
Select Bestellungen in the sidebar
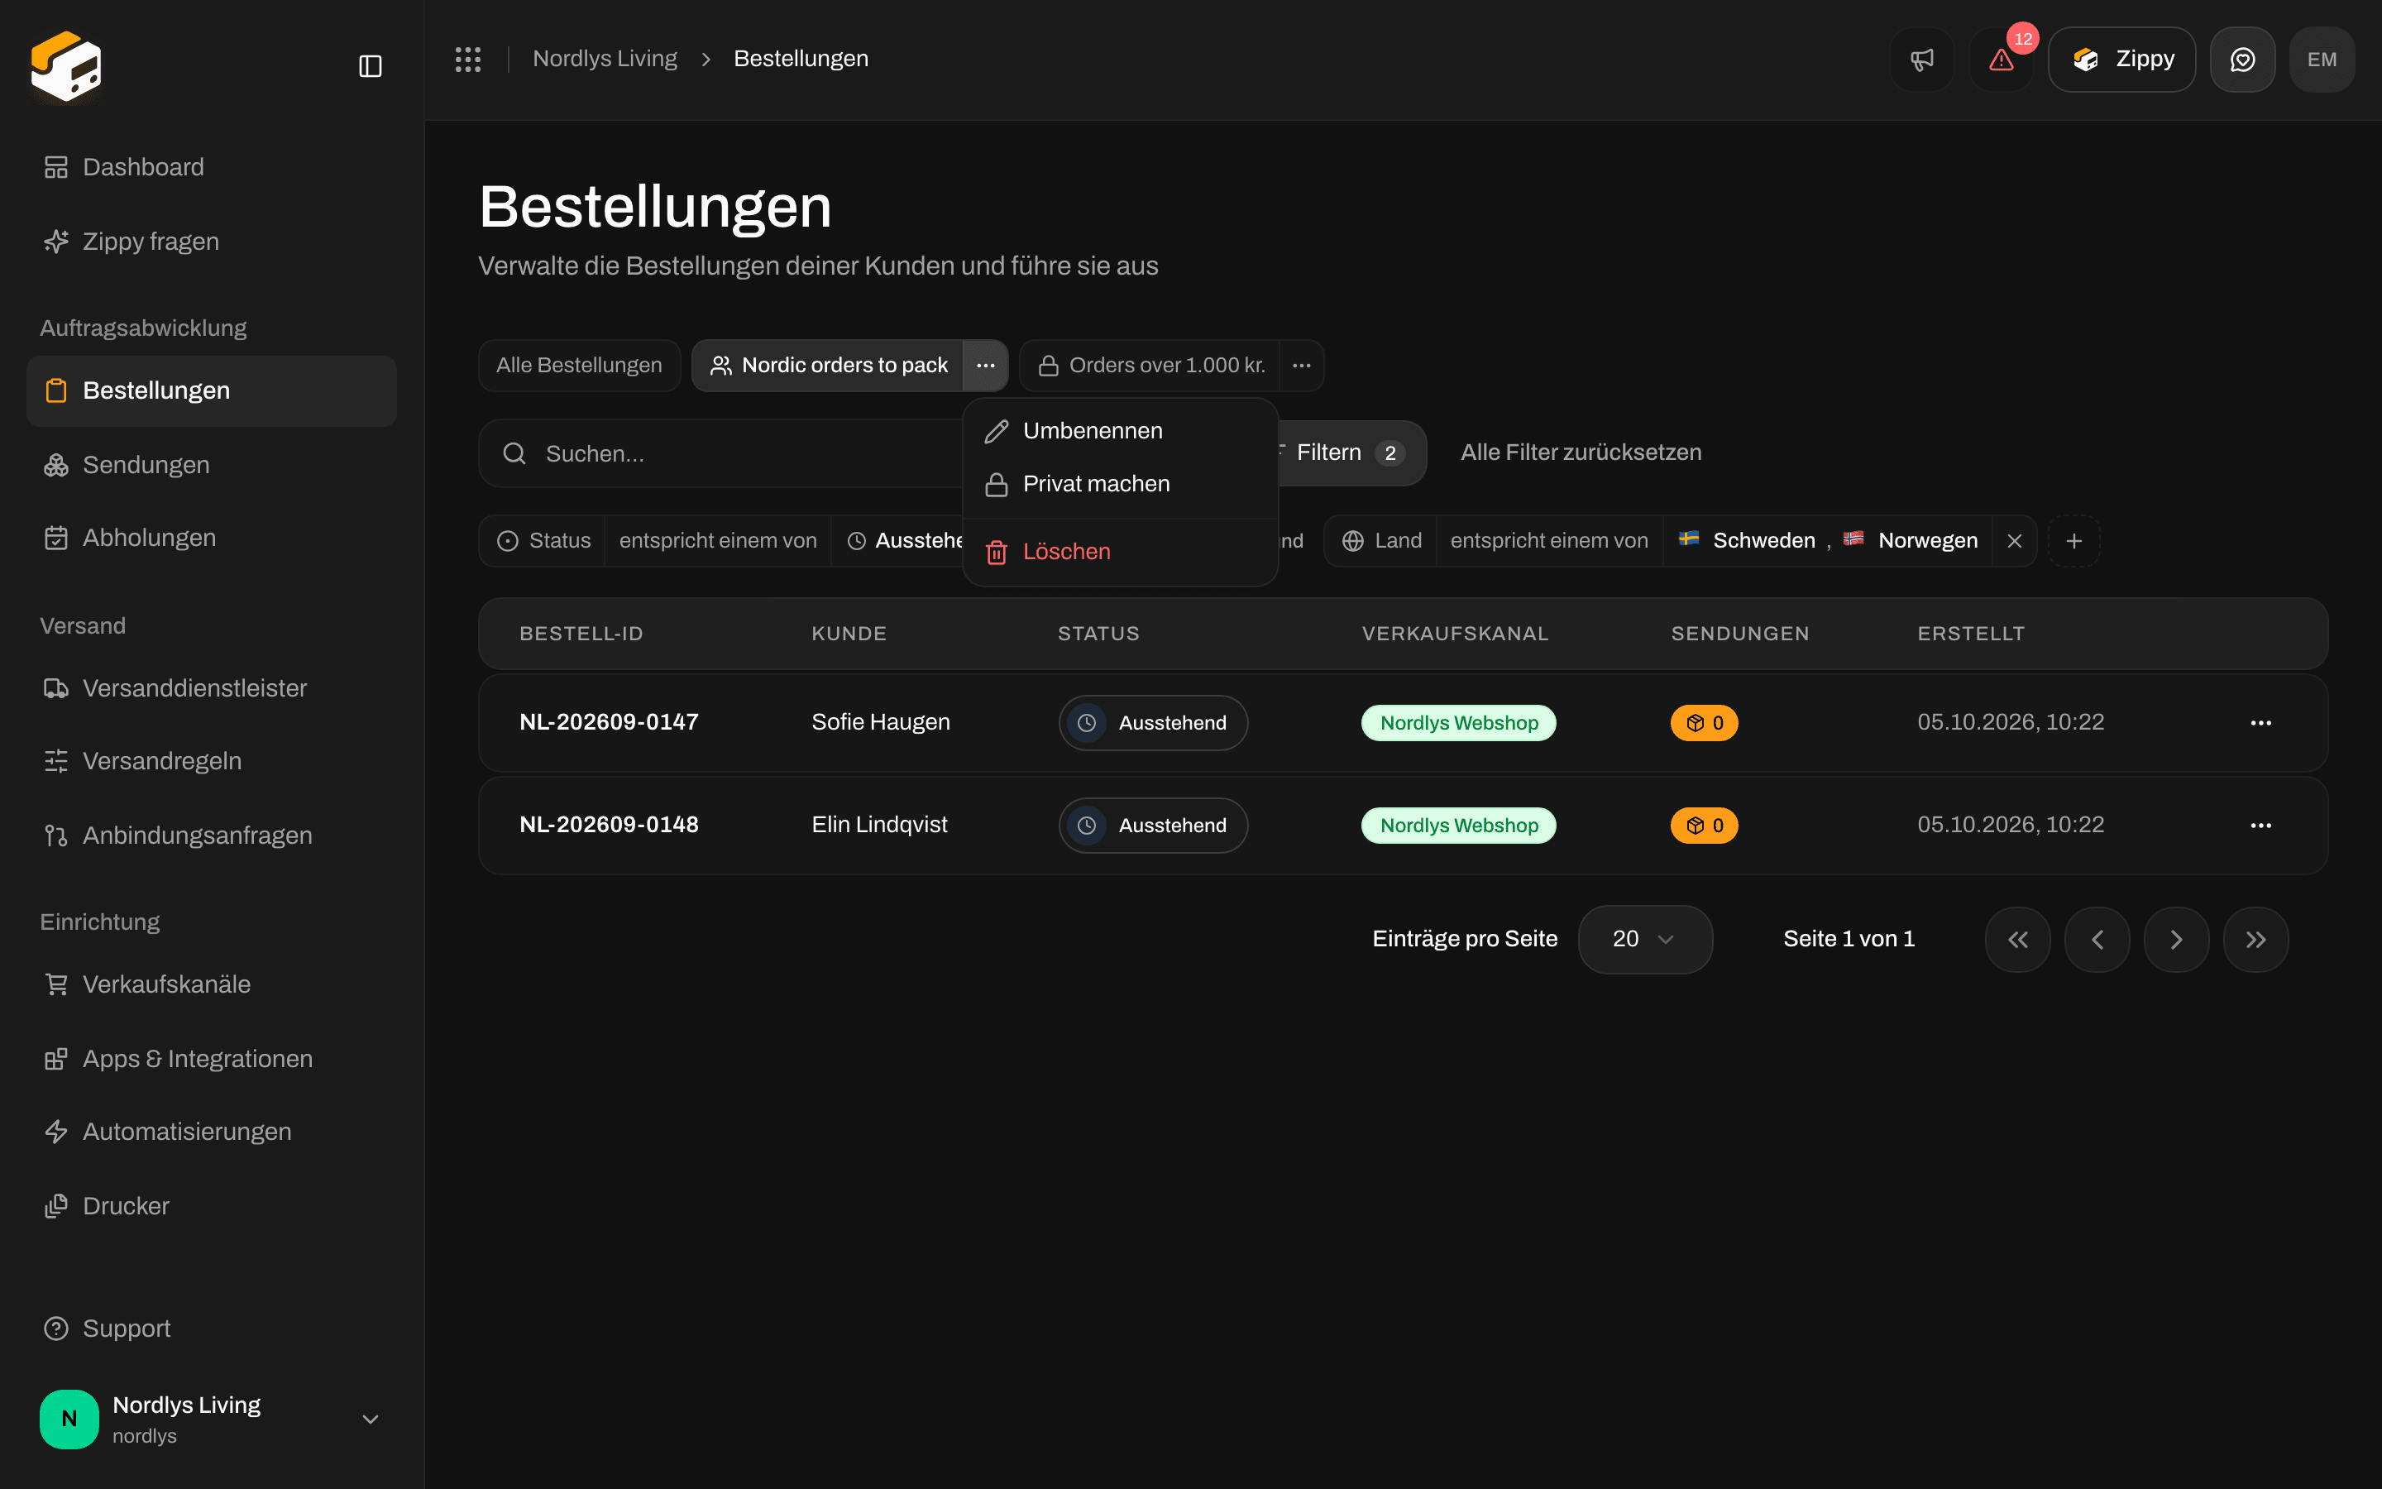pos(212,391)
